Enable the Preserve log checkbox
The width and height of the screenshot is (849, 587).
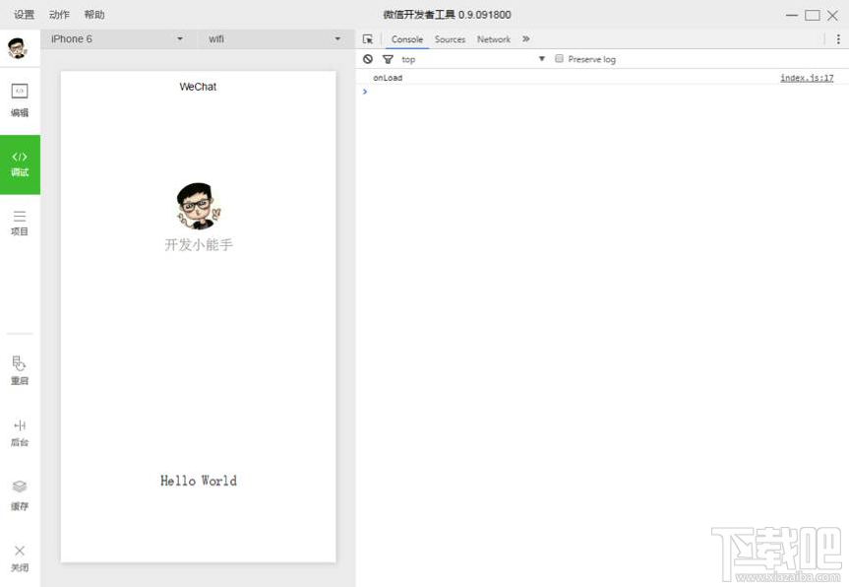coord(560,58)
